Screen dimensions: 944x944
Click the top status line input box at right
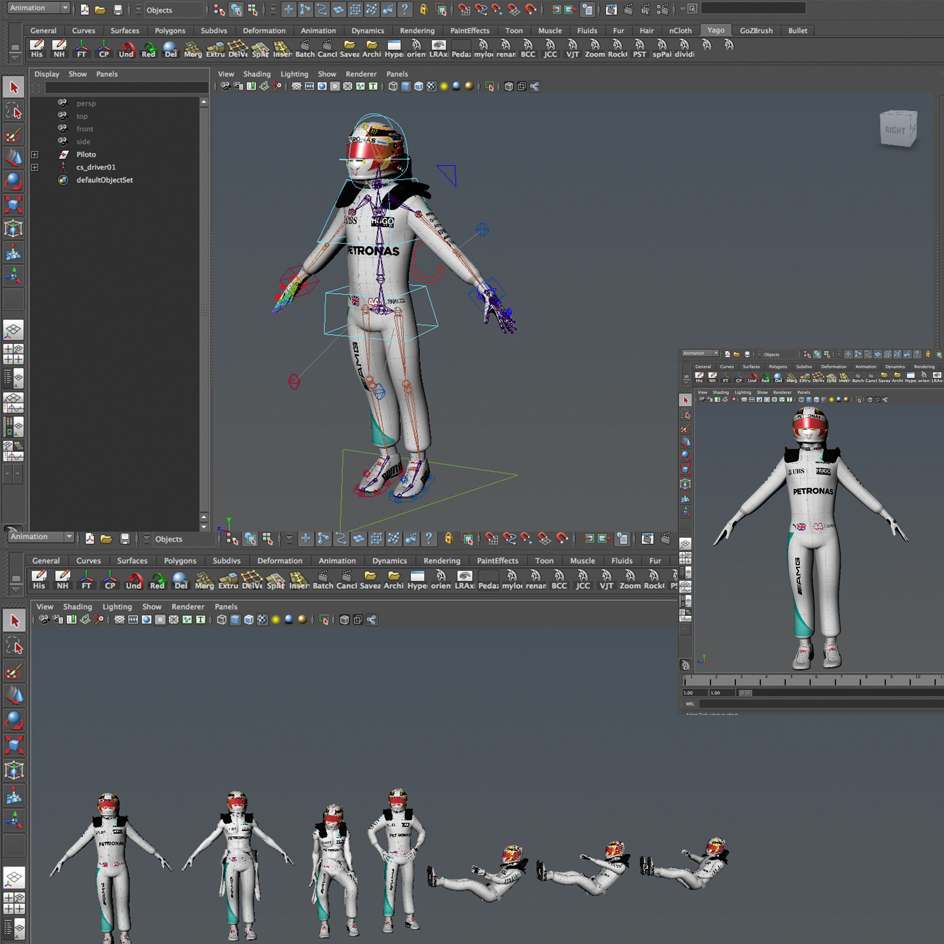pos(753,8)
